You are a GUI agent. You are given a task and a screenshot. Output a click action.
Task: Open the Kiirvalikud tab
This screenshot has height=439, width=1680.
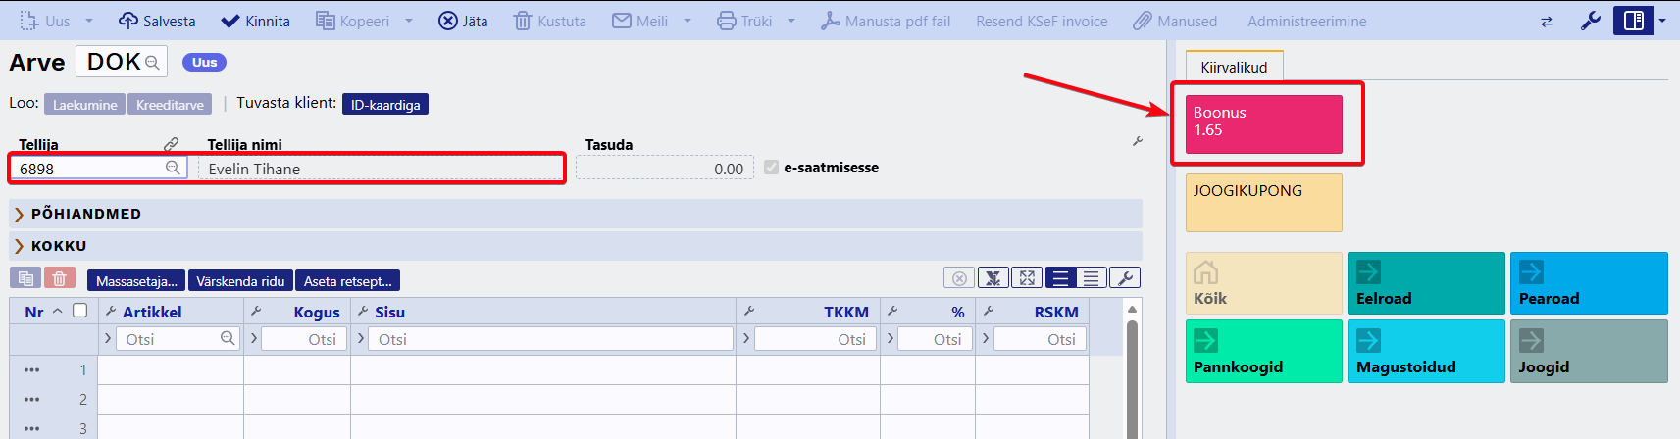pos(1234,67)
